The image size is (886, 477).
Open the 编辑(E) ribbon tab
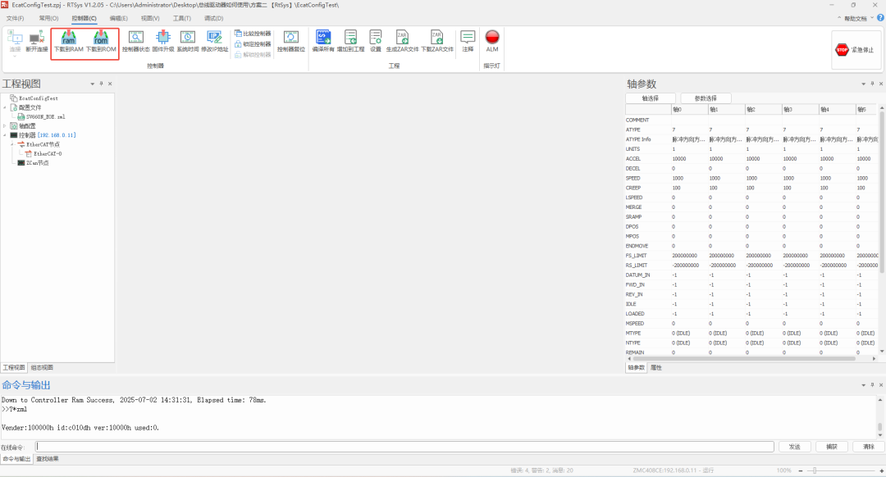(x=119, y=18)
